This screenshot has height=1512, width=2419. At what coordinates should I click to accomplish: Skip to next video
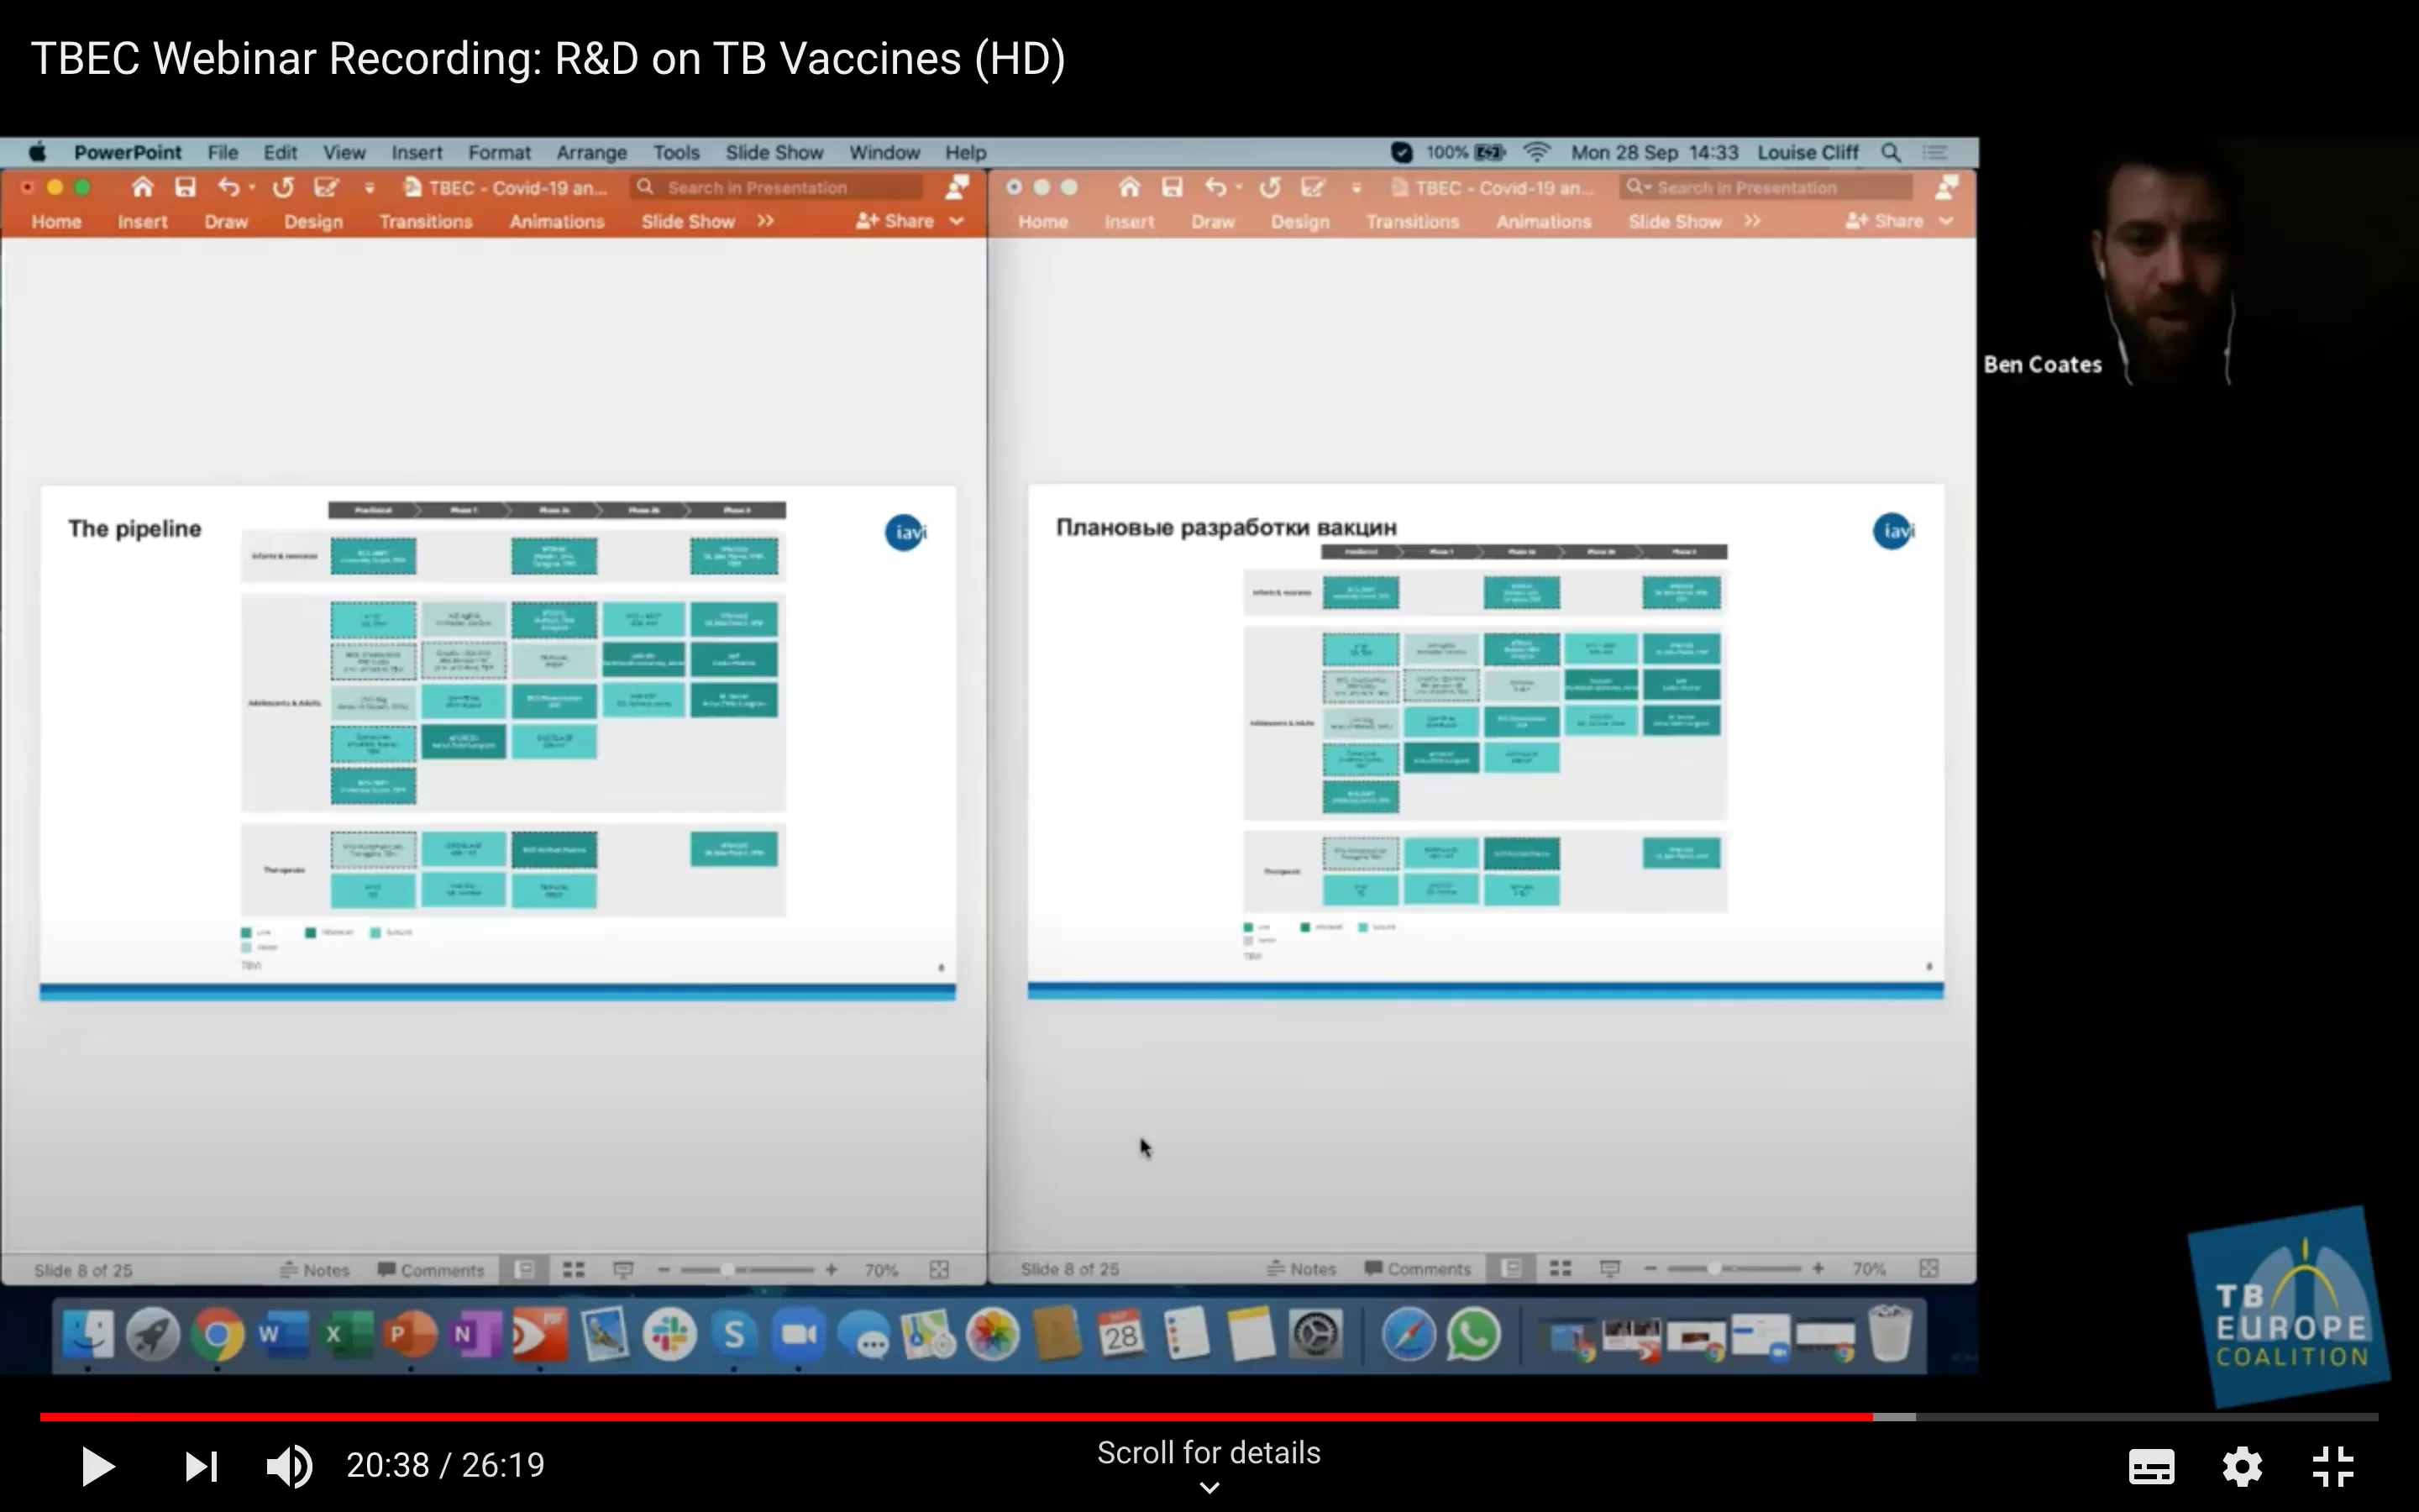coord(201,1466)
